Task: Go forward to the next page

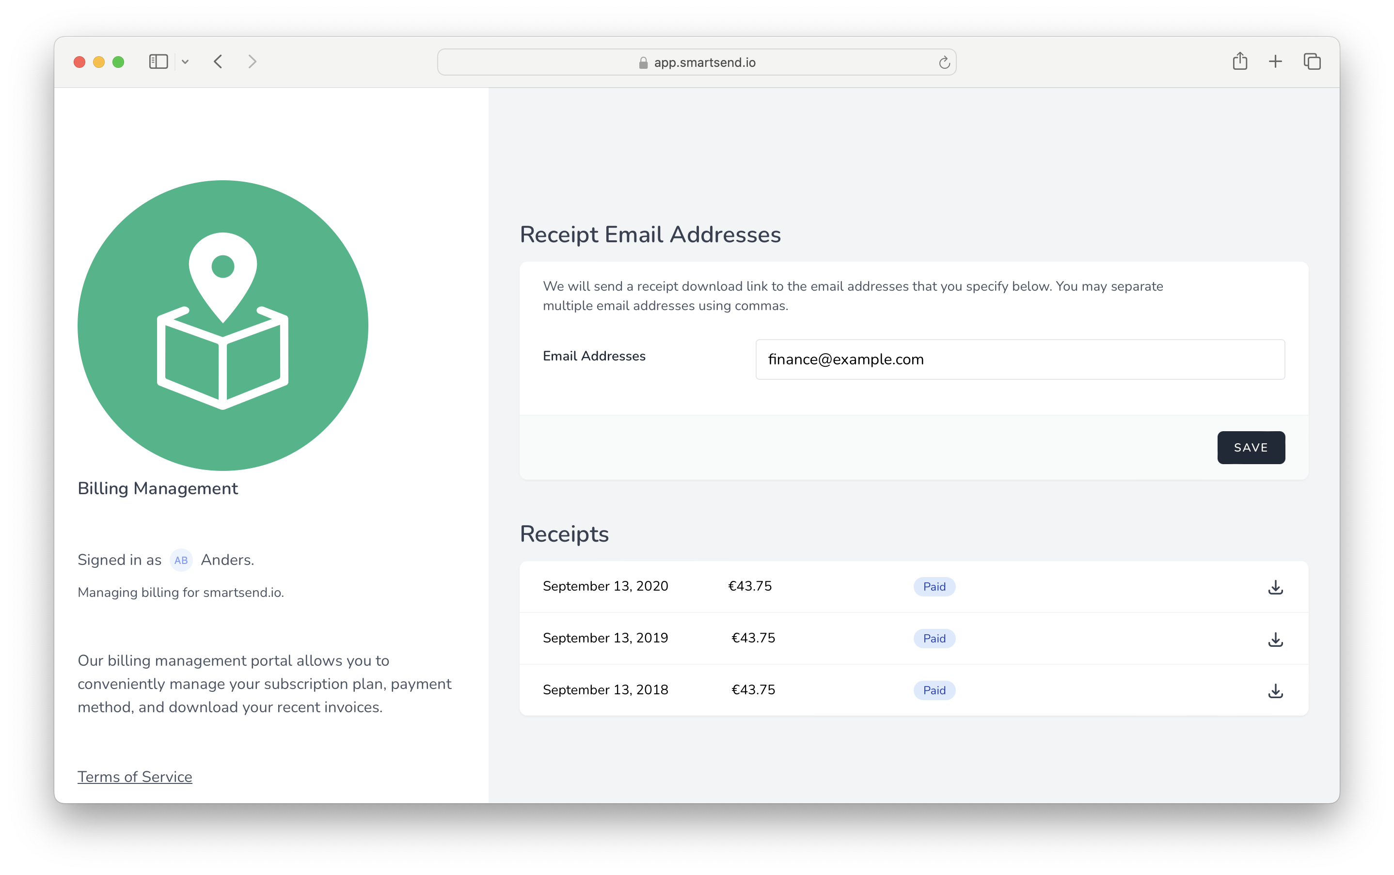Action: click(252, 62)
